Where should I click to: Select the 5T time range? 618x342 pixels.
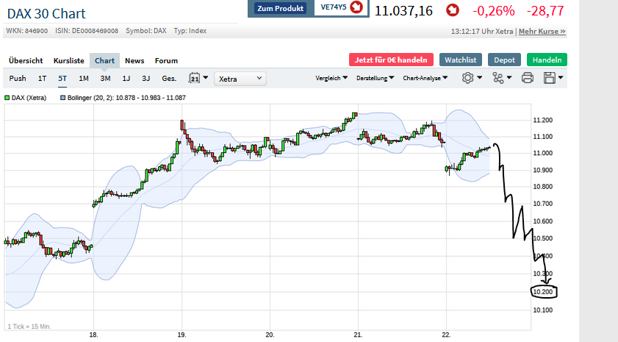(62, 78)
